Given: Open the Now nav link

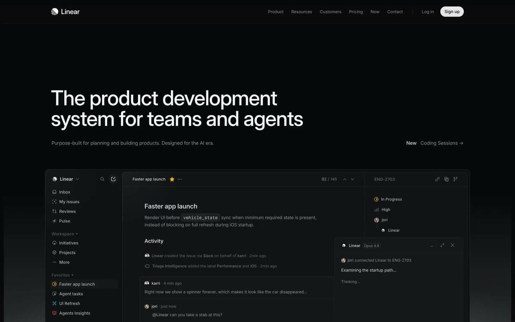Looking at the screenshot, I should pos(375,12).
